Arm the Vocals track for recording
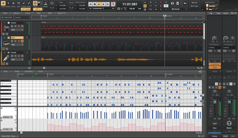 pos(19,56)
